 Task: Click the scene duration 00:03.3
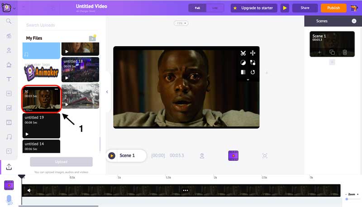[x=177, y=155]
